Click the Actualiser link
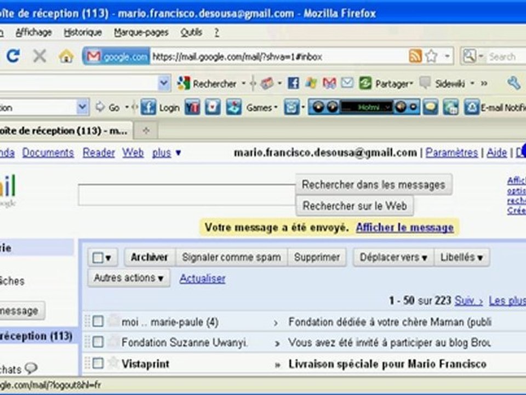The image size is (526, 395). click(x=202, y=278)
